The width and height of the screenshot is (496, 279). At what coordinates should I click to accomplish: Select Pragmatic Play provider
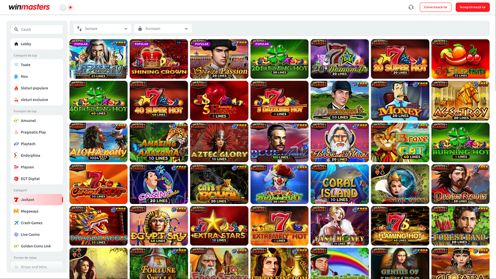tap(37, 132)
